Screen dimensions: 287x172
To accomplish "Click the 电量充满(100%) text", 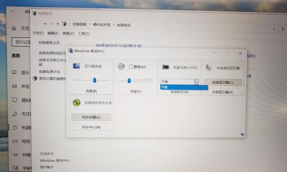I will (x=185, y=68).
